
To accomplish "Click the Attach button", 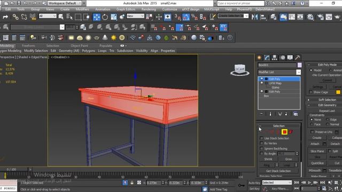I will click(x=315, y=144).
